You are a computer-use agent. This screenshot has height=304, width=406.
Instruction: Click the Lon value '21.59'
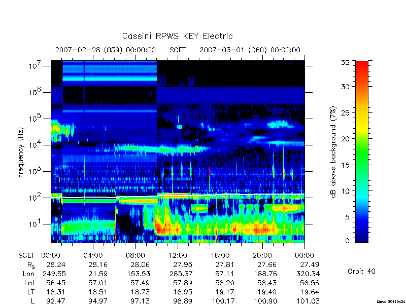(98, 274)
